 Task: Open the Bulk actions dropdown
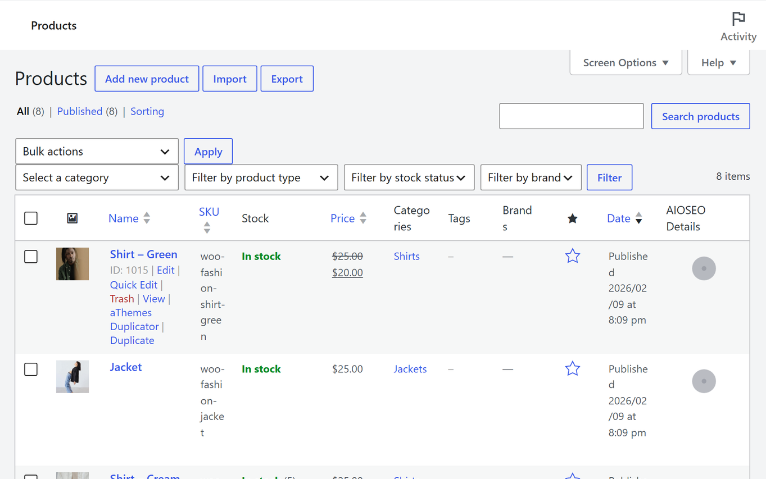pyautogui.click(x=97, y=152)
